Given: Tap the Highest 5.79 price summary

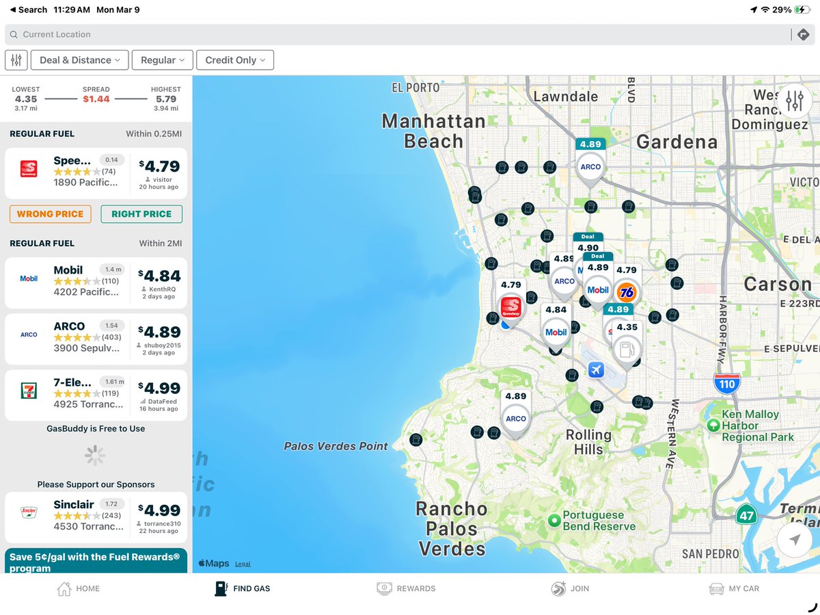Looking at the screenshot, I should (166, 99).
